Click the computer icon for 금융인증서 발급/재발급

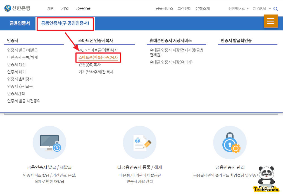pos(49,143)
